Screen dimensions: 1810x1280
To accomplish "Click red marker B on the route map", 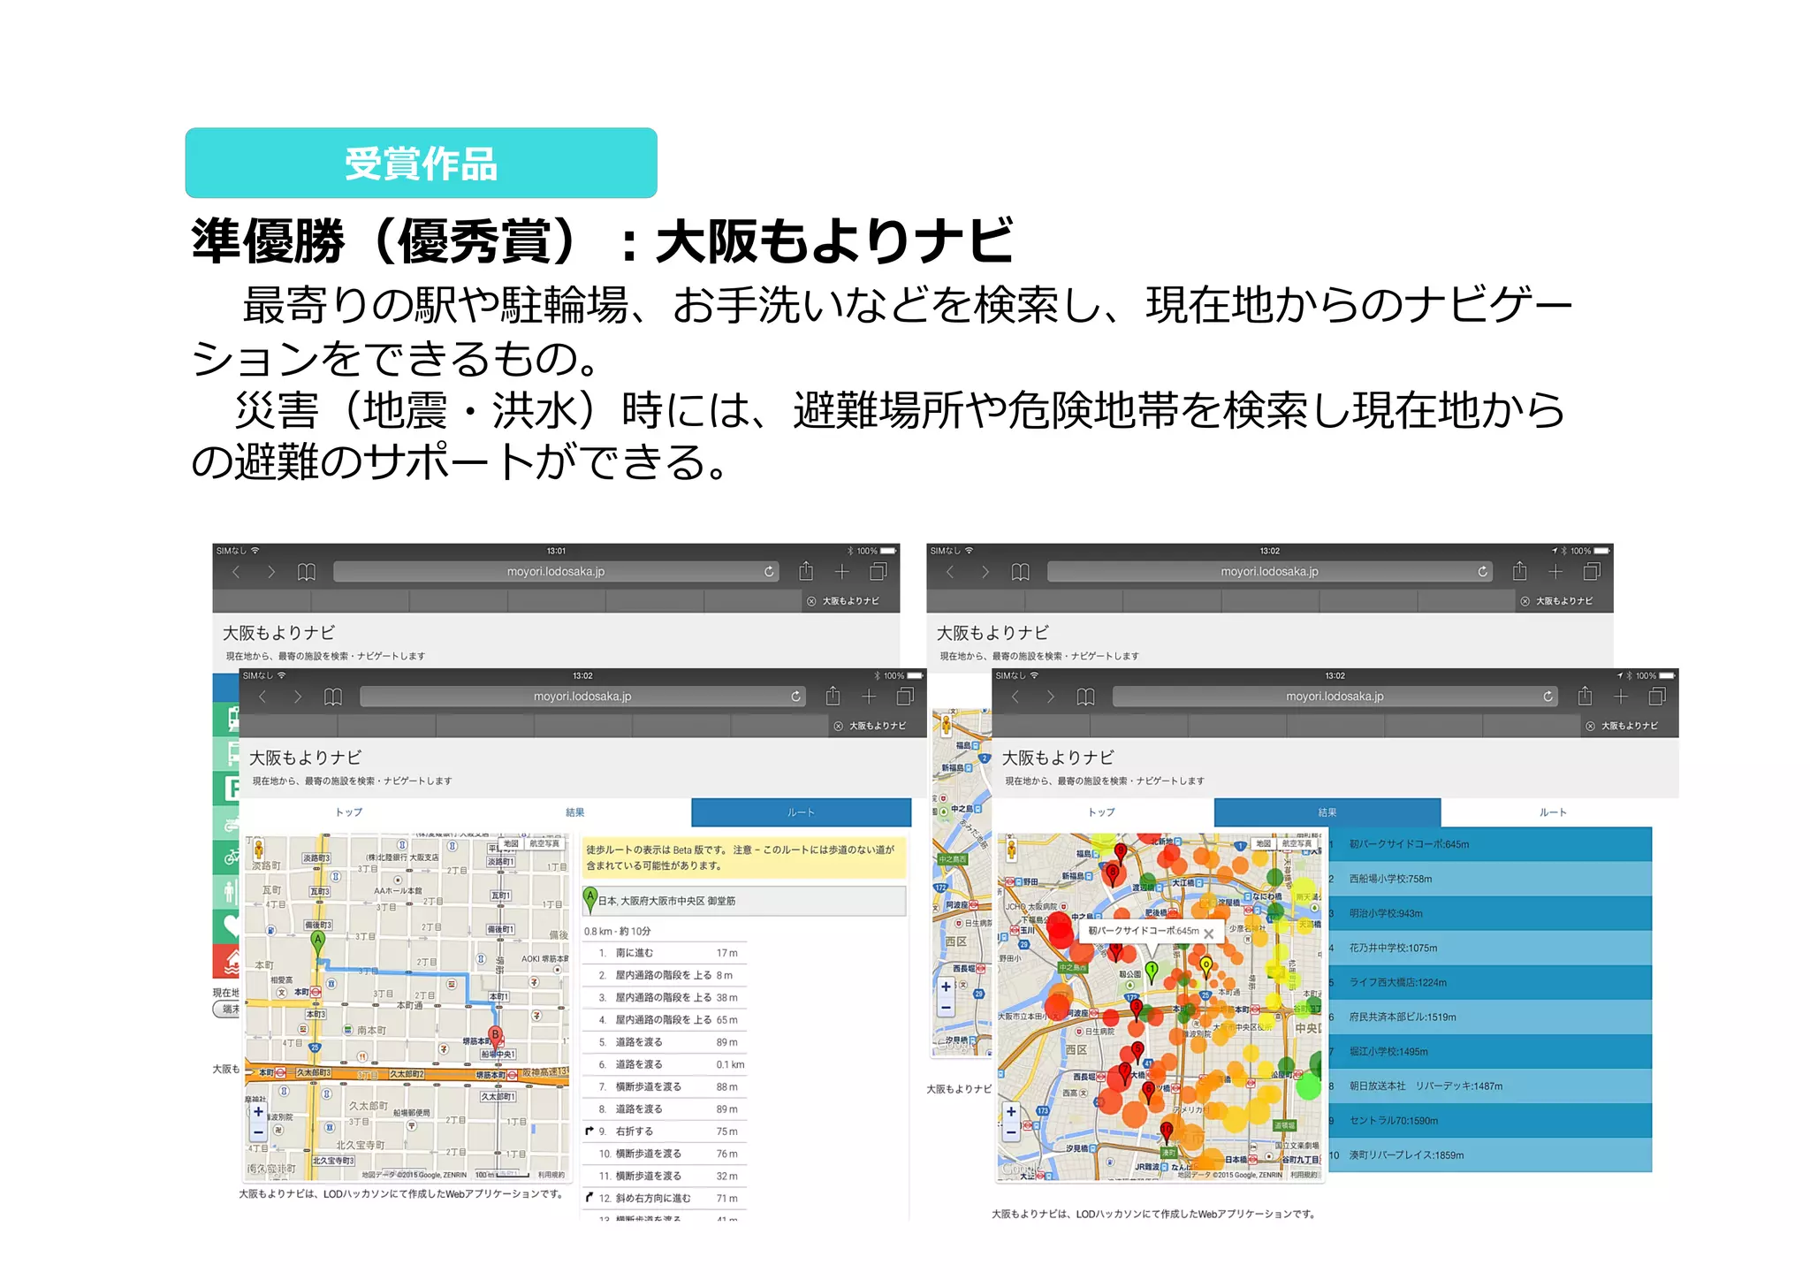I will coord(496,1036).
